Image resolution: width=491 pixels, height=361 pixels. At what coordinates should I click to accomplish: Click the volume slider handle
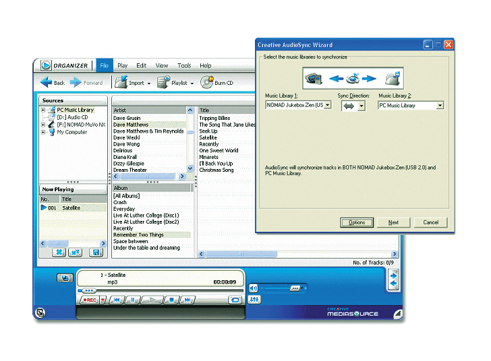coord(295,288)
